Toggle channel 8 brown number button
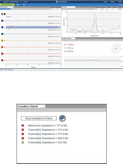 [x=2, y=60]
